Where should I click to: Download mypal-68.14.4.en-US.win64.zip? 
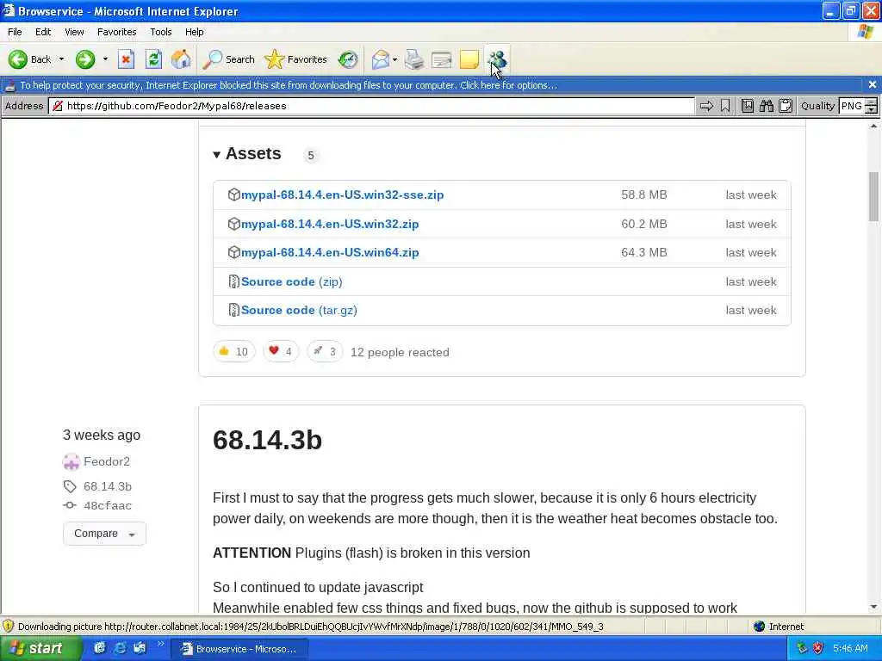330,253
